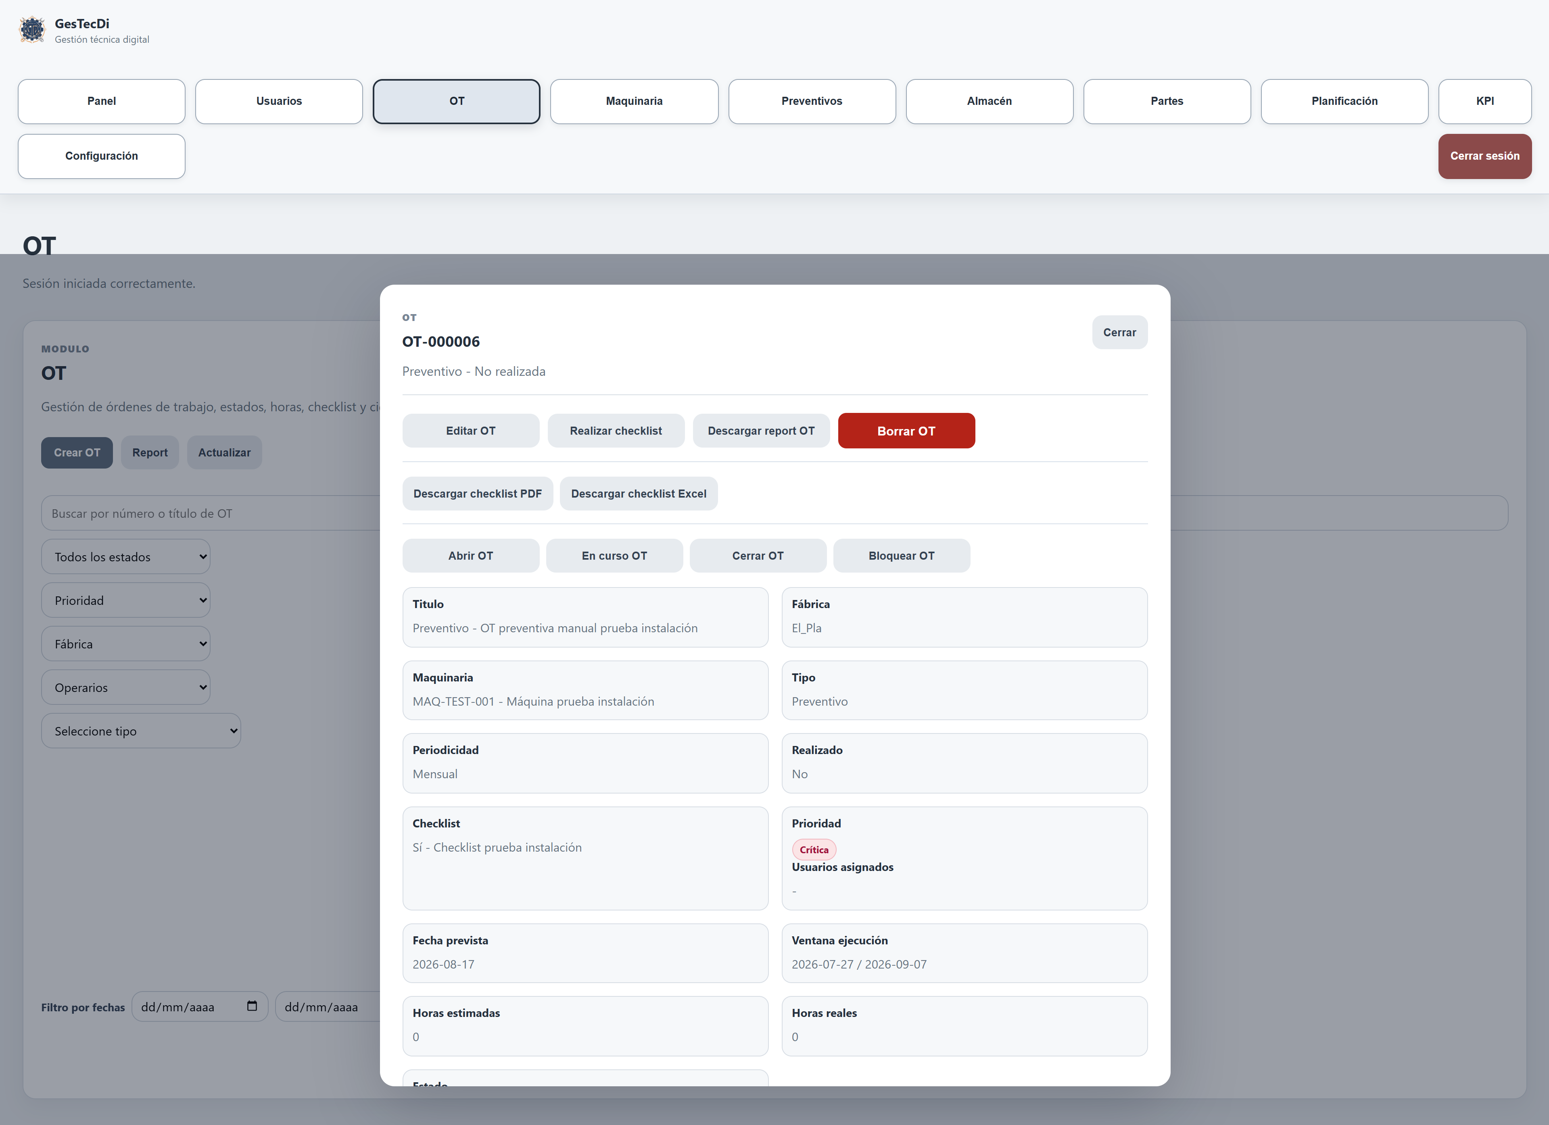Set status with Bloquear OT
1549x1125 pixels.
(902, 556)
